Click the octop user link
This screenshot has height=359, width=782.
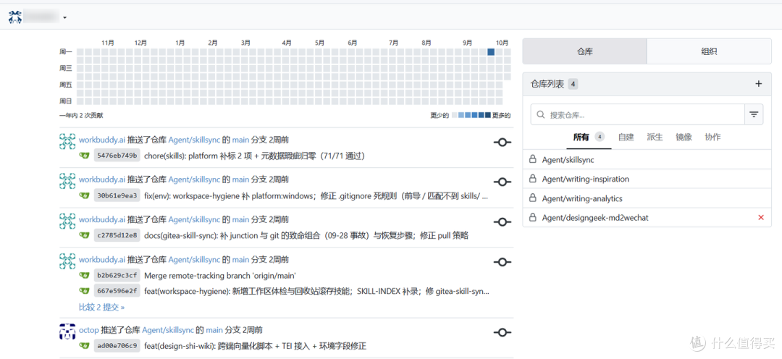[x=89, y=330]
